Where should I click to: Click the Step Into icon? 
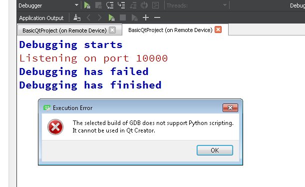point(121,5)
